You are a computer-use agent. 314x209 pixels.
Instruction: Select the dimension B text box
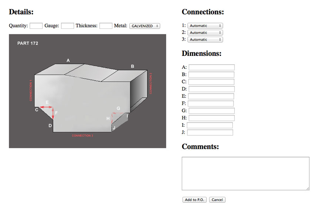click(x=211, y=75)
